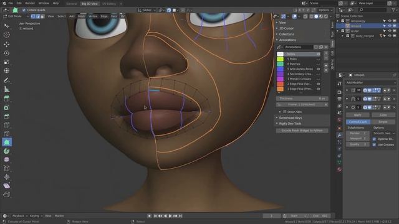Image resolution: width=399 pixels, height=224 pixels.
Task: Select the Cursor tool in left toolbar
Action: [7, 35]
